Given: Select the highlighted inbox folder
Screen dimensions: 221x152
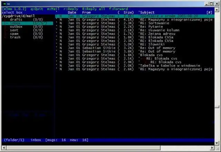Looking at the screenshot, I should 28,23.
